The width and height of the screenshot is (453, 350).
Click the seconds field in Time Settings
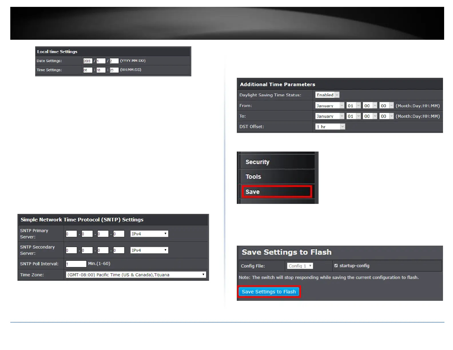point(114,70)
